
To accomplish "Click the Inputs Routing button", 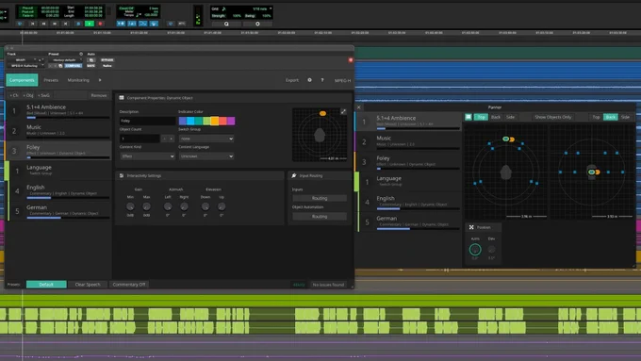I will [320, 198].
